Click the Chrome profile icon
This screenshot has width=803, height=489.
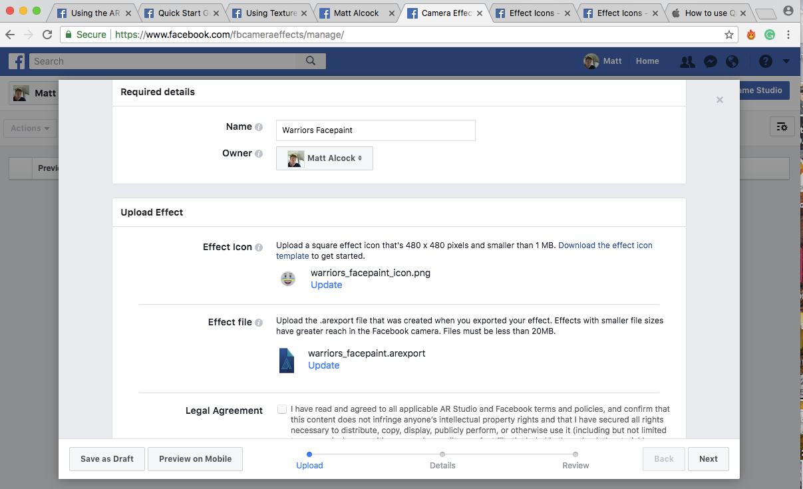coord(789,11)
